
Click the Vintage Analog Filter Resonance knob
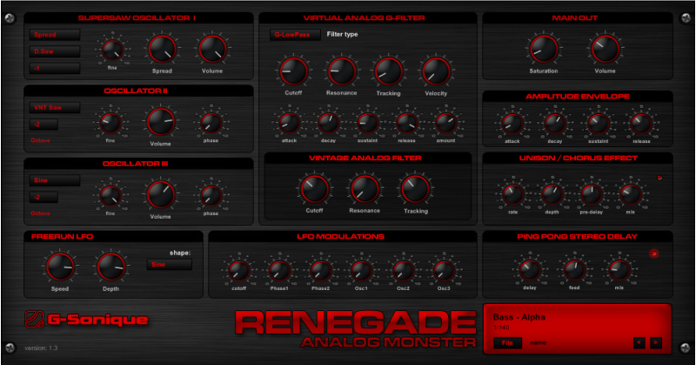point(364,187)
